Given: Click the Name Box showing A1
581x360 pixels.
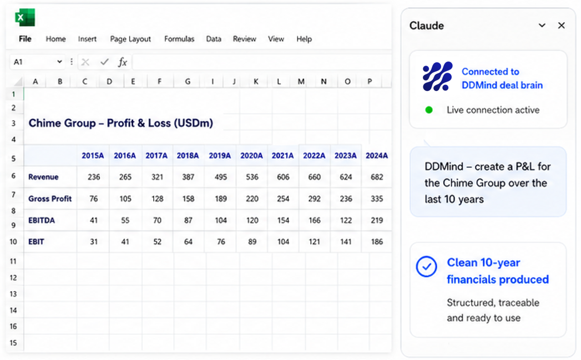Looking at the screenshot, I should pos(36,62).
